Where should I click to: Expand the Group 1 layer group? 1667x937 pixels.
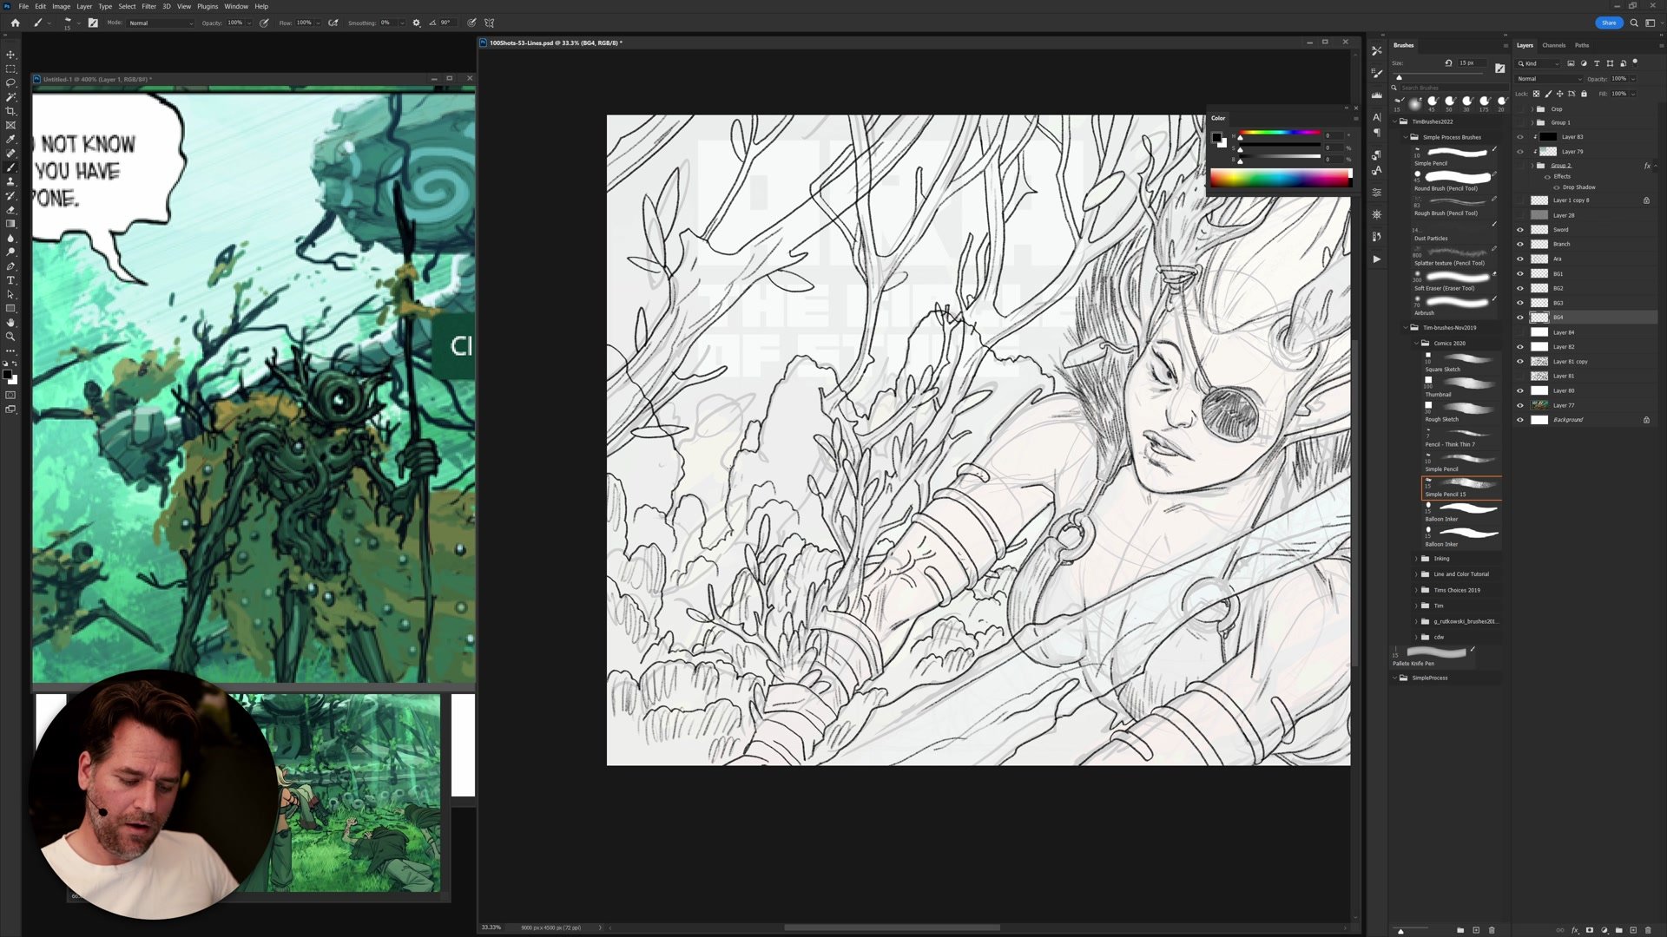[1532, 122]
